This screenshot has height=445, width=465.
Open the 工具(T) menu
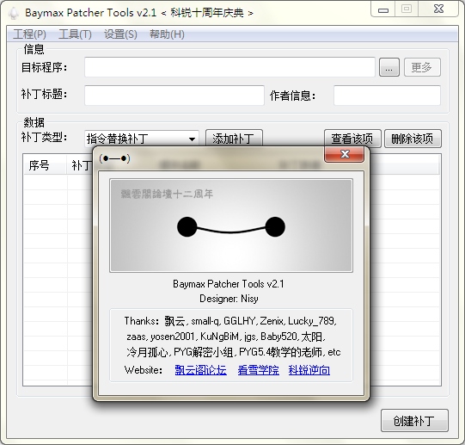coord(75,34)
